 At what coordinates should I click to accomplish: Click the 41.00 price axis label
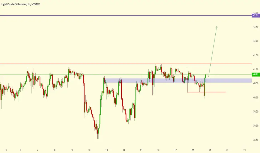(x=256, y=69)
